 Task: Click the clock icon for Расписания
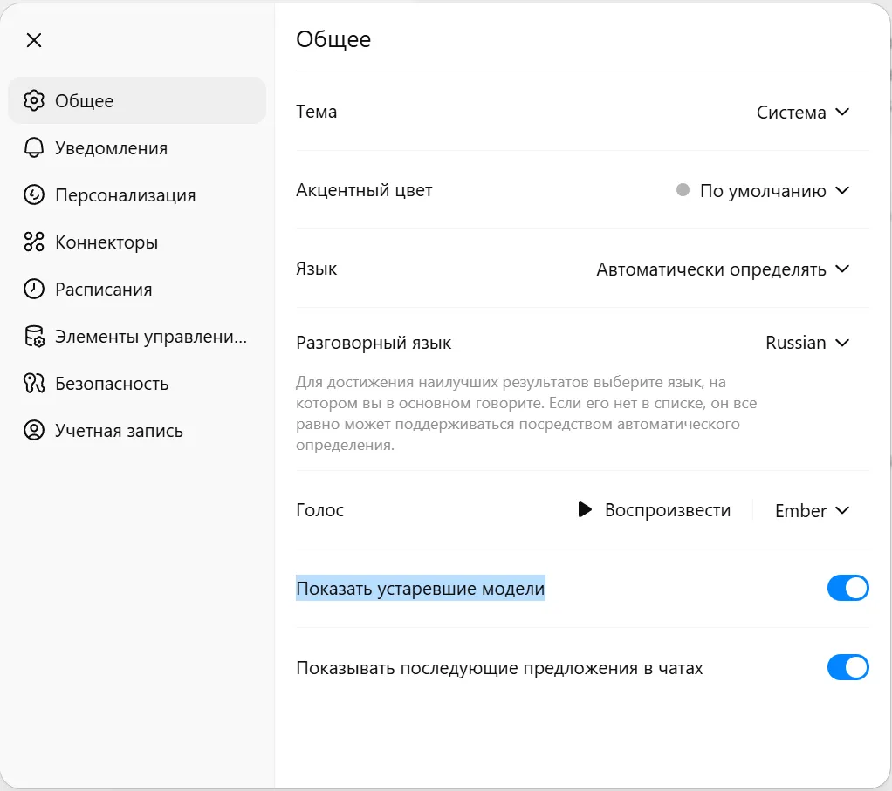click(34, 289)
